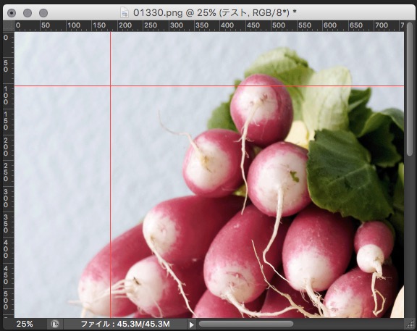Click the ファイル : 45.3M/45.3M status readout
This screenshot has width=417, height=331.
pos(125,324)
